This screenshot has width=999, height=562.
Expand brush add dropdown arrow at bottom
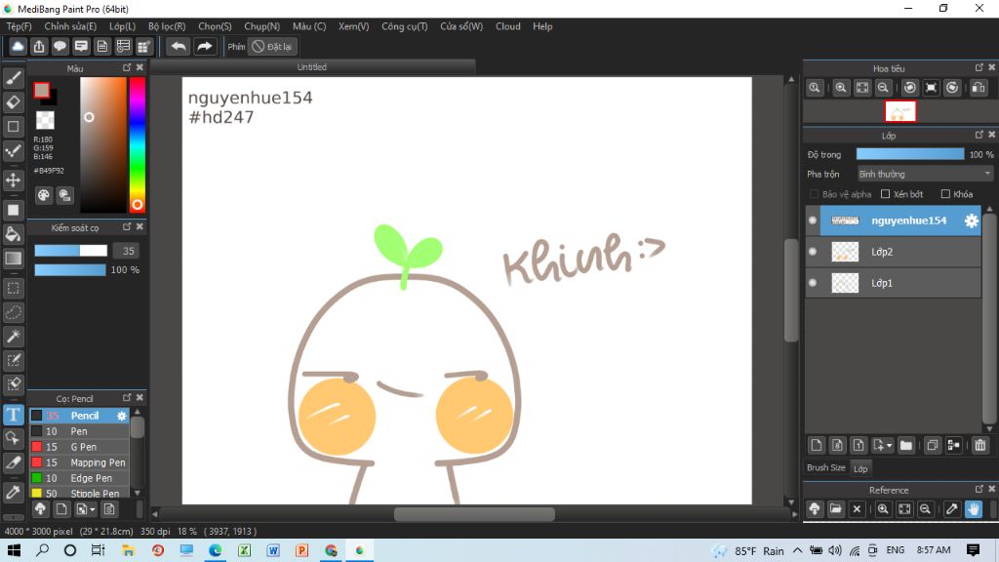coord(93,509)
